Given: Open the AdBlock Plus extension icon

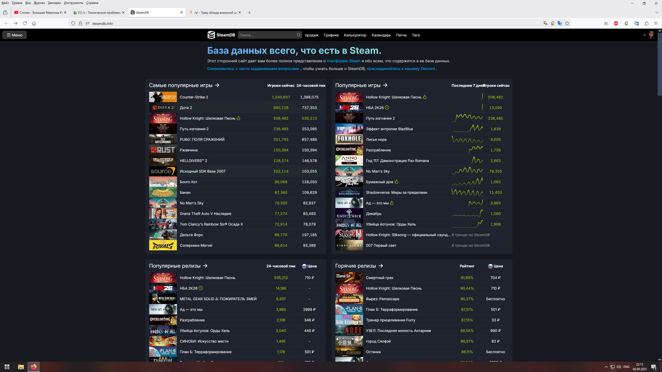Looking at the screenshot, I should [x=616, y=23].
